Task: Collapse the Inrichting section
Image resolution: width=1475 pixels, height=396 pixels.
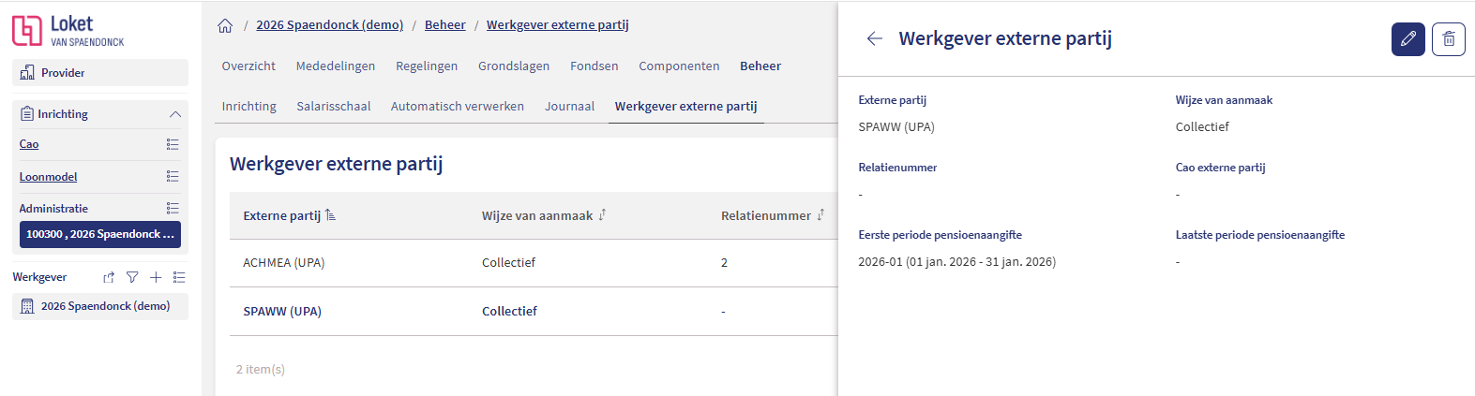Action: [x=174, y=114]
